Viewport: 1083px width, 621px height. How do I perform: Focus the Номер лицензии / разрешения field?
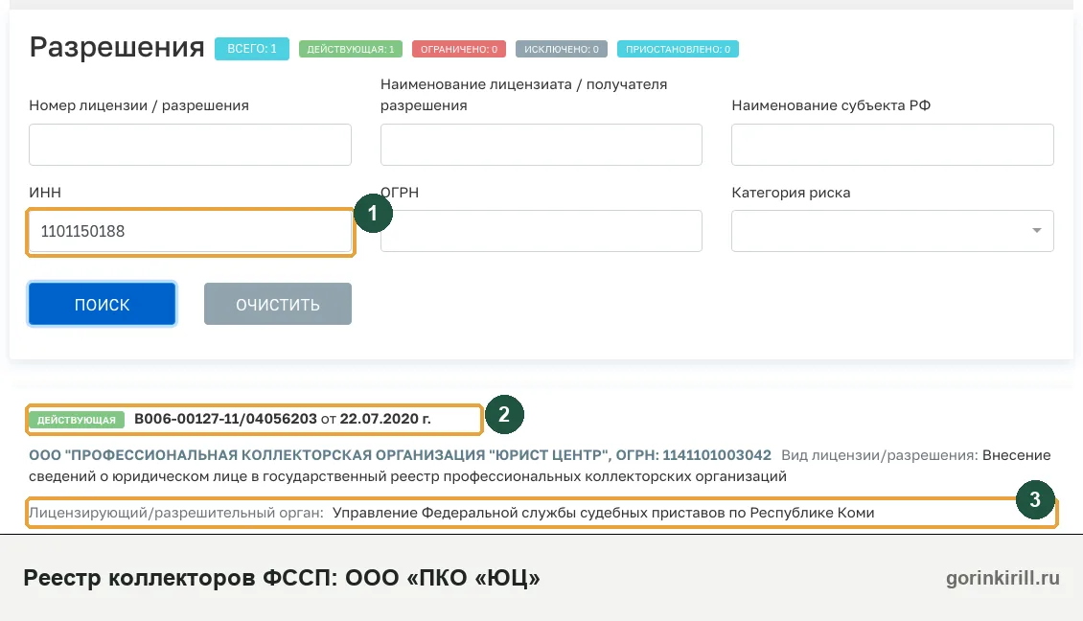click(x=190, y=145)
